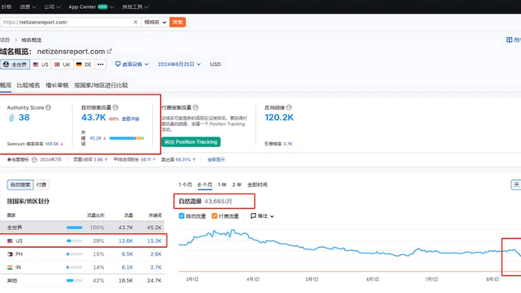Open the 45.2K keywords link
Viewport: 521px width, 293px height.
click(96, 138)
